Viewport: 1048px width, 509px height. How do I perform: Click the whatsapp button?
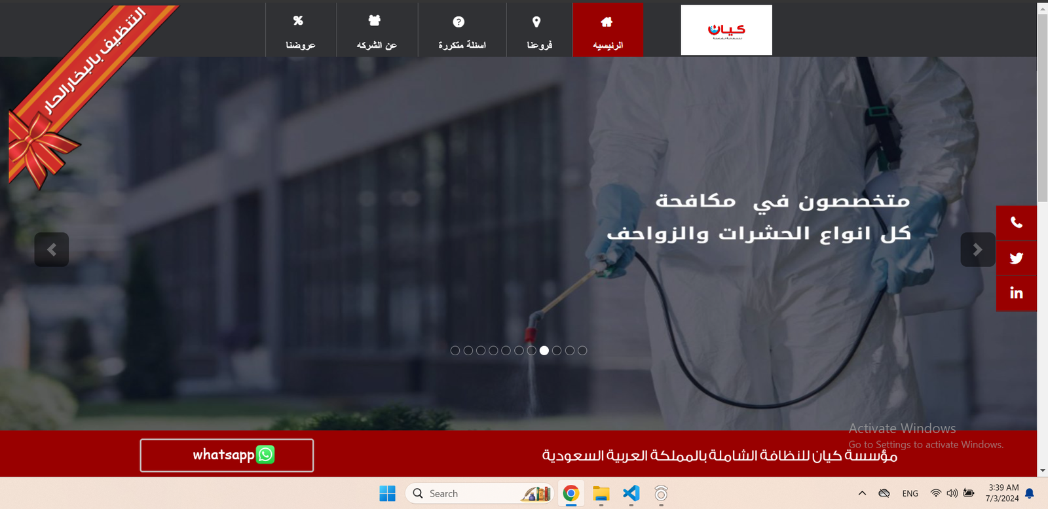(227, 455)
